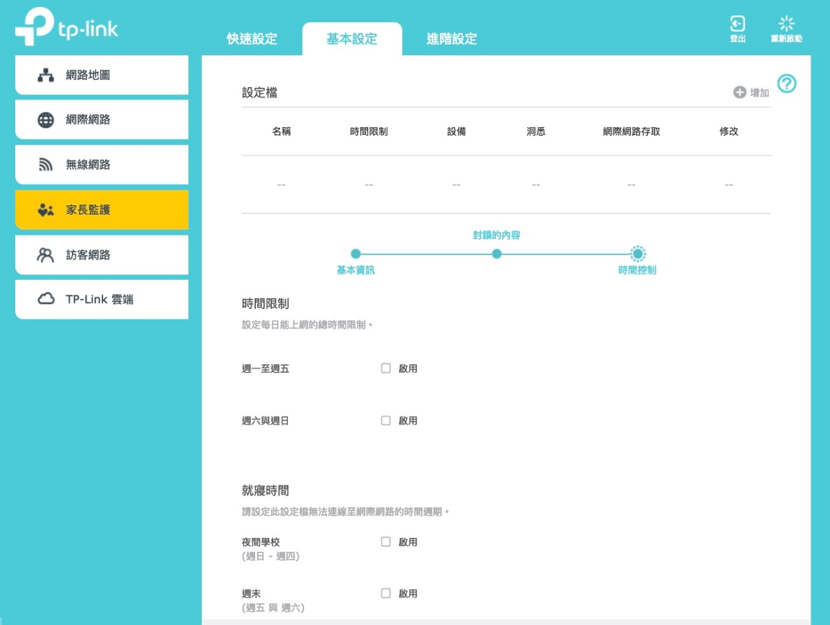Open 訪客網路 guest network icon
Image resolution: width=830 pixels, height=625 pixels.
tap(46, 255)
